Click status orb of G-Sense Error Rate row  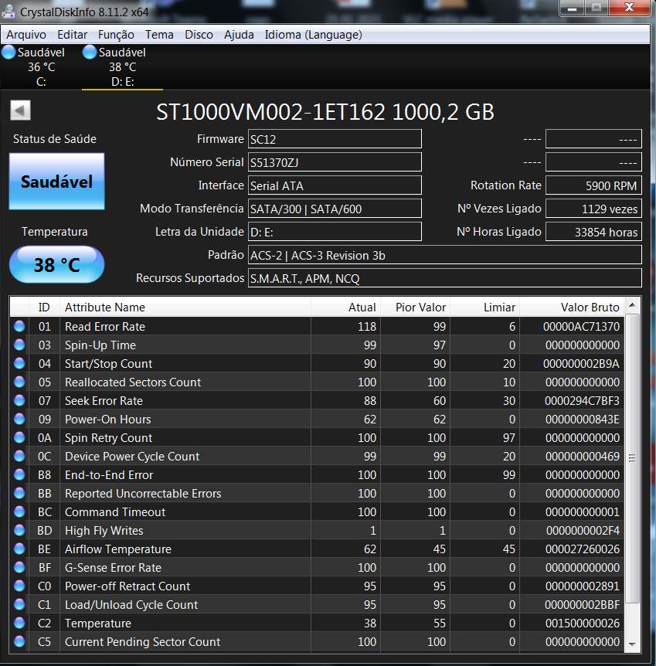[x=19, y=567]
